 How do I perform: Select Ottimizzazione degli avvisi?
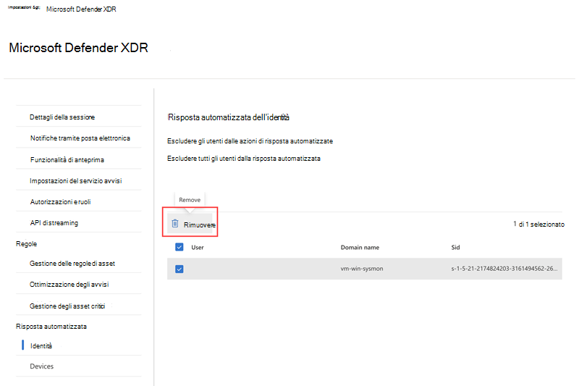click(x=69, y=285)
